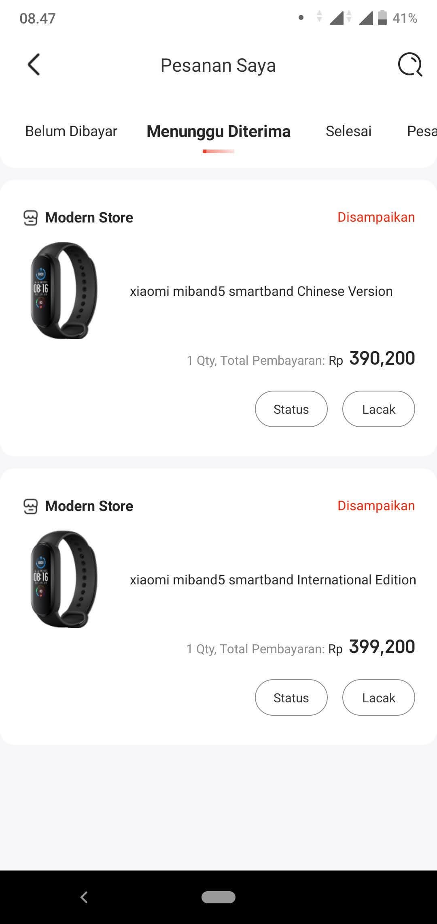Tap the back arrow in header
Image resolution: width=437 pixels, height=924 pixels.
pos(34,65)
